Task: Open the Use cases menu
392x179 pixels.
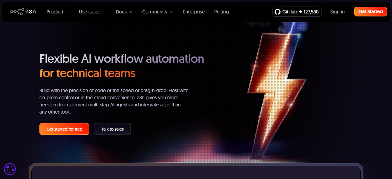Action: pos(92,12)
